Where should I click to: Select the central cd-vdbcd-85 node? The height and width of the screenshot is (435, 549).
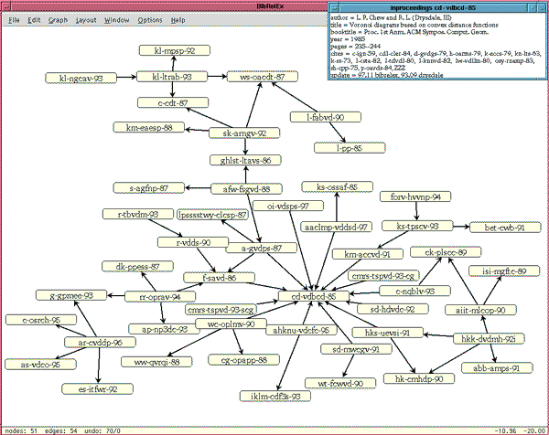point(313,296)
